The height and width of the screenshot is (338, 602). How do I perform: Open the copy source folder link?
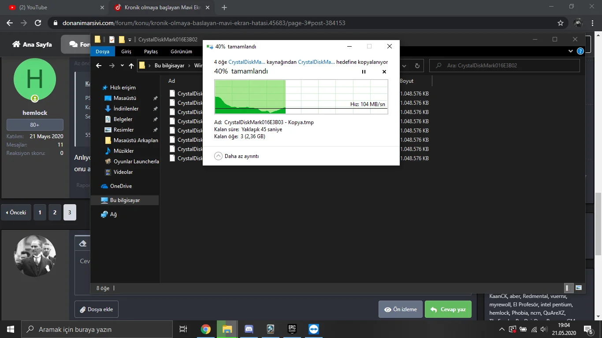click(247, 62)
